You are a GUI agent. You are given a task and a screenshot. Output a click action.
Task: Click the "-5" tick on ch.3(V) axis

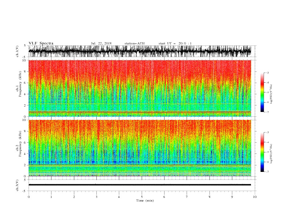coord(25,191)
